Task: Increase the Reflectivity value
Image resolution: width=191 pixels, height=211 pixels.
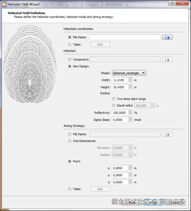Action: click(x=130, y=112)
